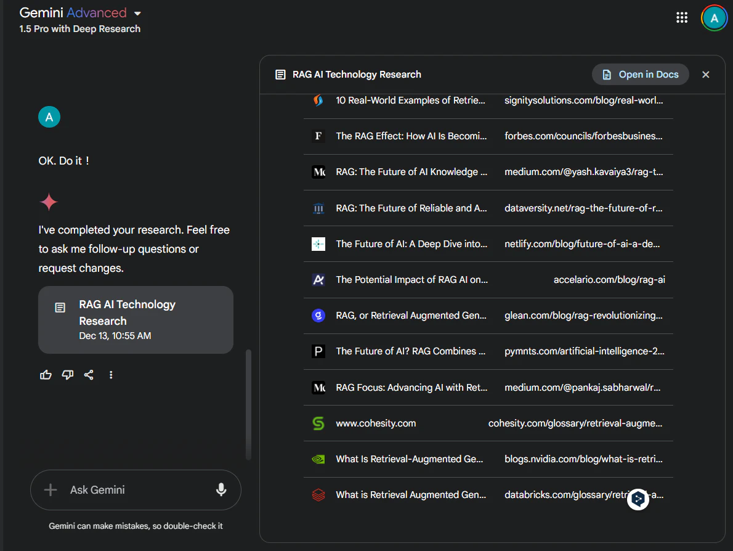Screen dimensions: 733x551
Task: Select 'RAG: The Future of AI Knowledge' title
Action: (411, 172)
